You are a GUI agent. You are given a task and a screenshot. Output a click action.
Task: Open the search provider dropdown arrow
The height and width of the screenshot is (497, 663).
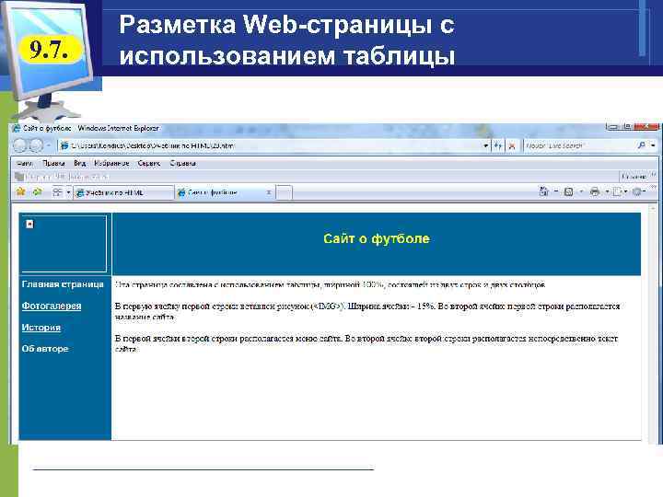653,145
